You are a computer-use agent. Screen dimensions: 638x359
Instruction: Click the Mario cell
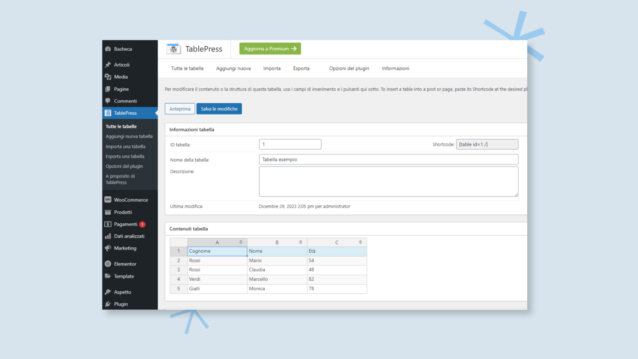[277, 261]
